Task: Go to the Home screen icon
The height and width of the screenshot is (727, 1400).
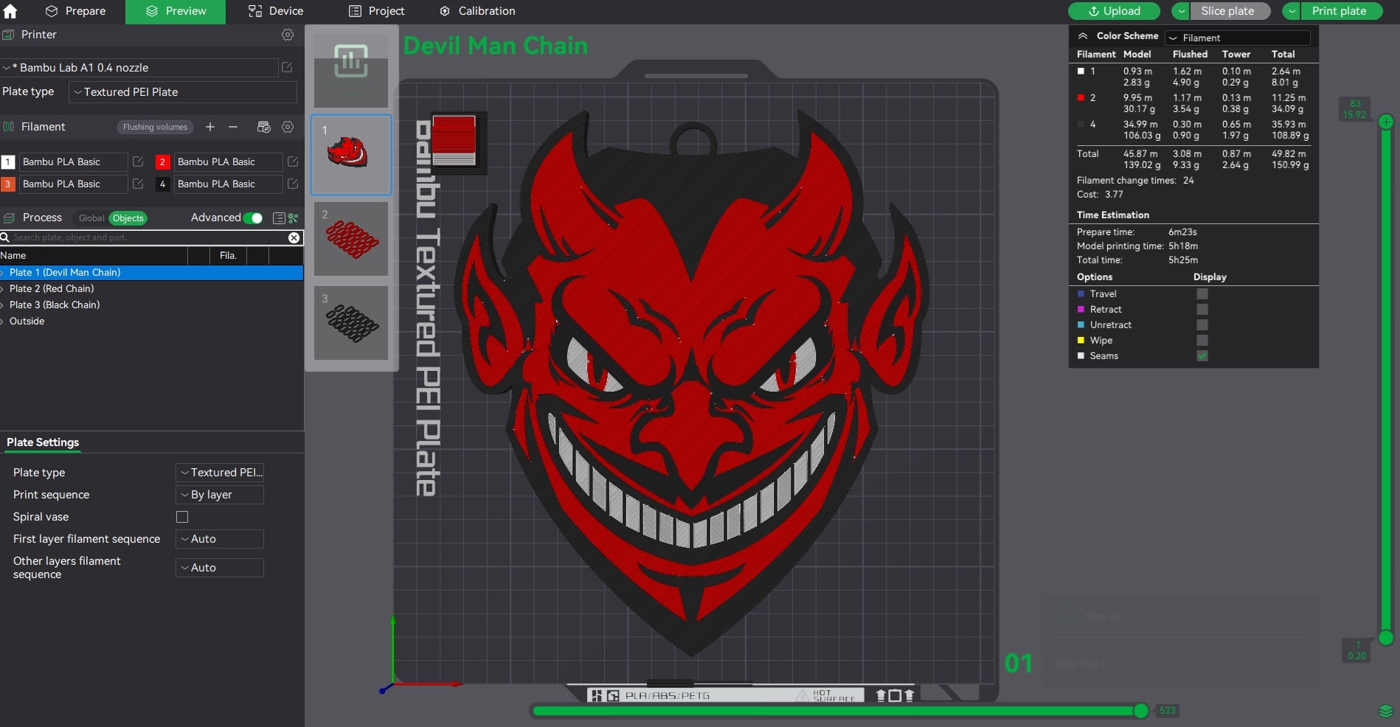Action: point(10,11)
